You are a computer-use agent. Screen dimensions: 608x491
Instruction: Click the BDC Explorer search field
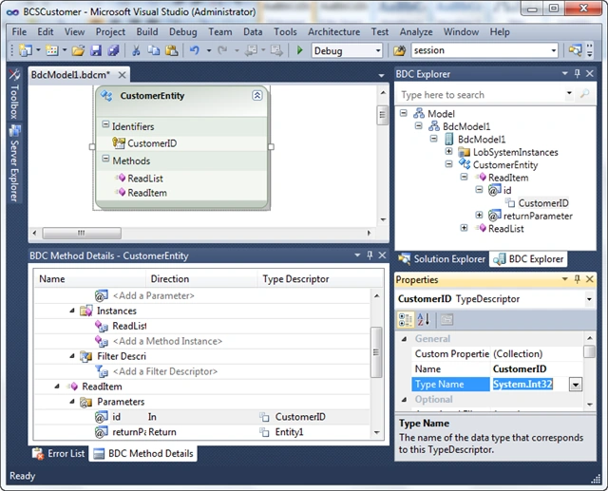click(x=481, y=95)
